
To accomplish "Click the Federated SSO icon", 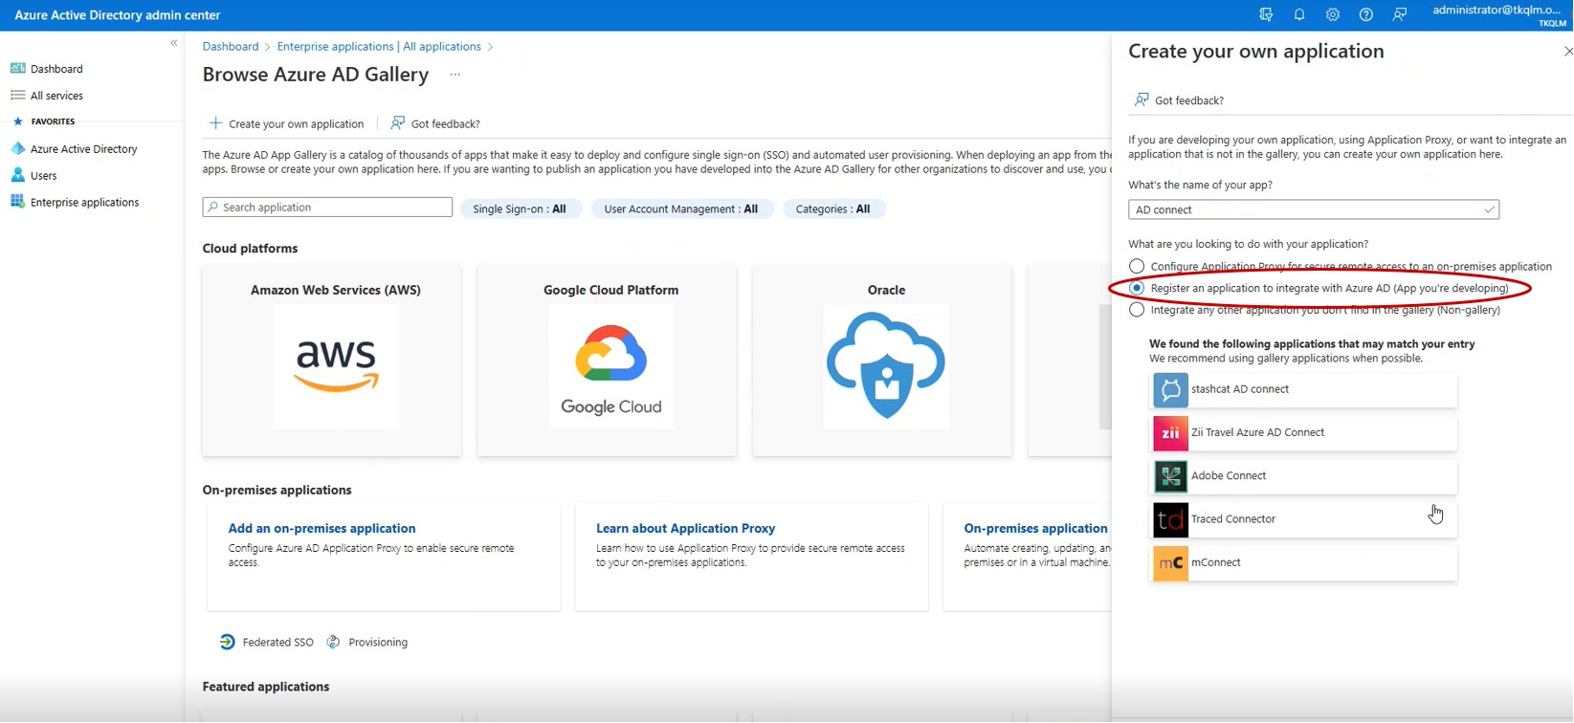I will click(x=227, y=642).
